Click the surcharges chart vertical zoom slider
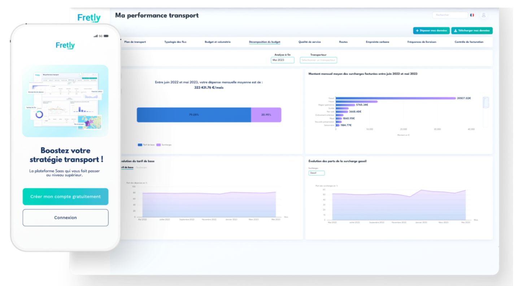The image size is (527, 286). coord(485,112)
